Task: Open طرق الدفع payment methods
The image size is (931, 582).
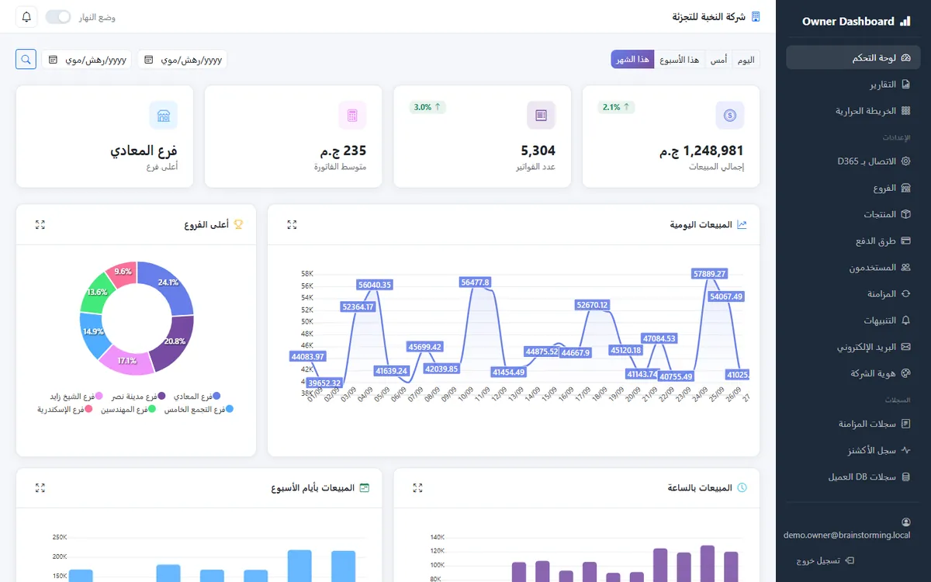Action: point(853,241)
